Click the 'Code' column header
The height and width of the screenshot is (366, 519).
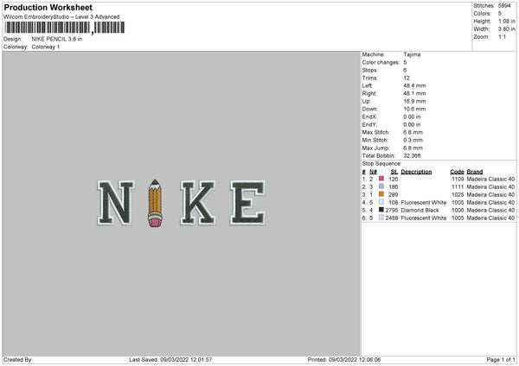coord(457,172)
